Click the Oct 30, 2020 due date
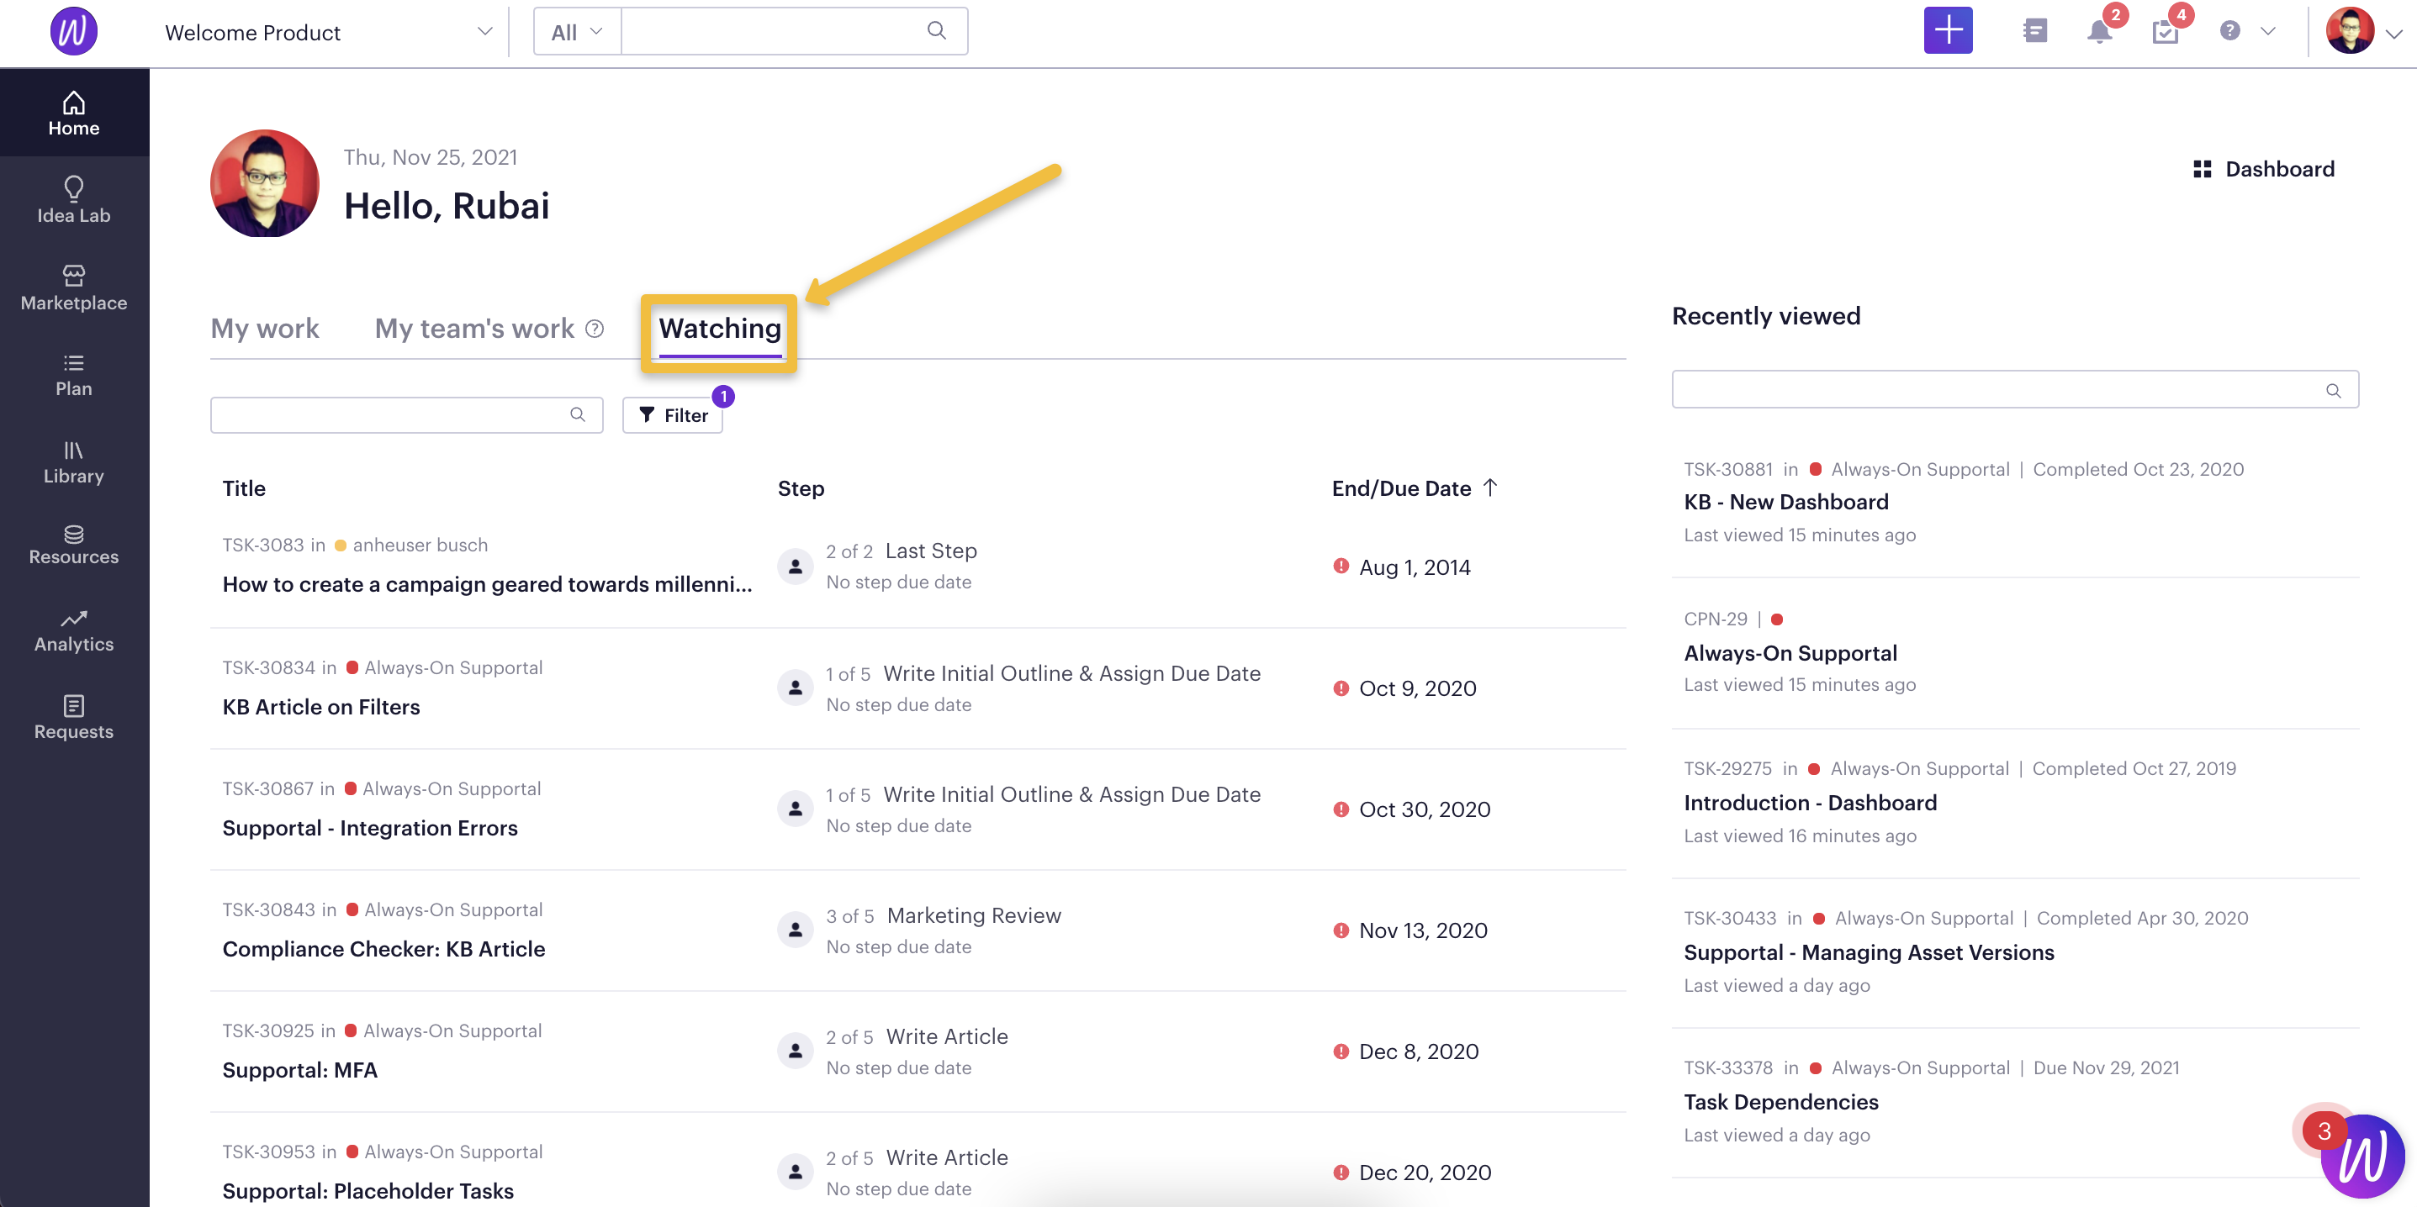 [1425, 809]
